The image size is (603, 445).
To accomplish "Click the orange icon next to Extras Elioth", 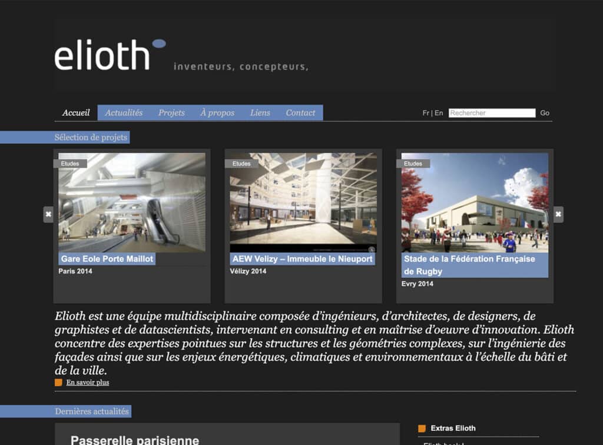I will point(422,429).
